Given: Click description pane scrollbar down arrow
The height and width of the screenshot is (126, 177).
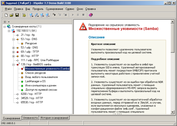Looking at the screenshot, I should 172,112.
